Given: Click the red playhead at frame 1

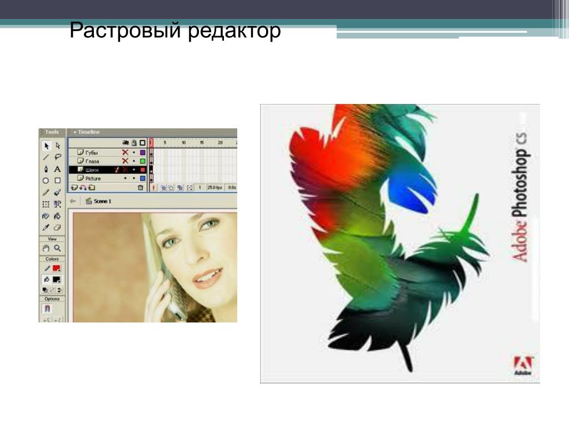Looking at the screenshot, I should (x=151, y=143).
